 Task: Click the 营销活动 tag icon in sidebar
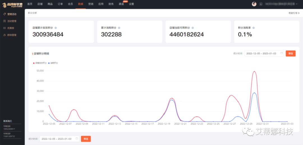point(5,14)
